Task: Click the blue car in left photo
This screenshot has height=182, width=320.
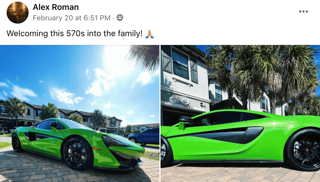Action: (144, 135)
